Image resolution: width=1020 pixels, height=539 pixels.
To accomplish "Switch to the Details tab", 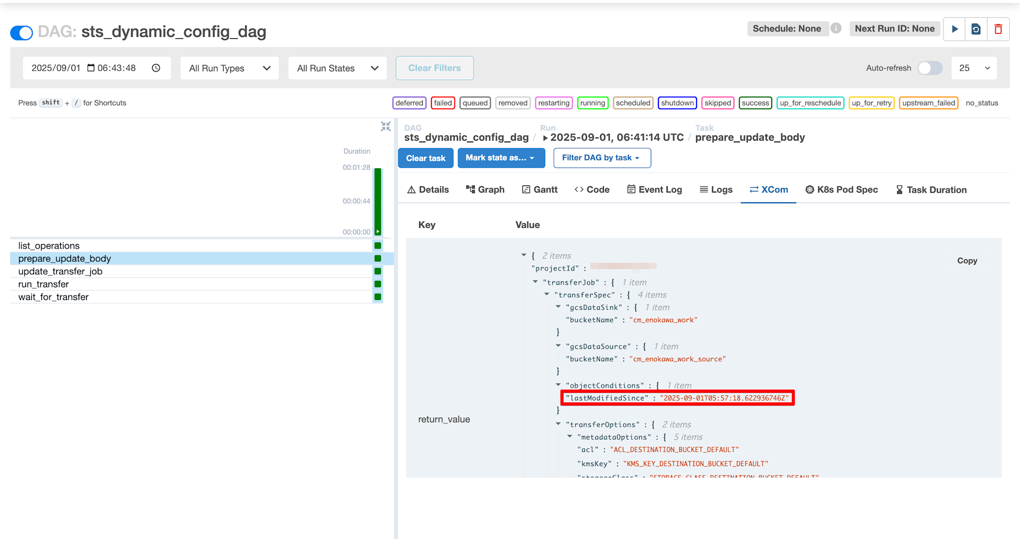I will coord(428,190).
